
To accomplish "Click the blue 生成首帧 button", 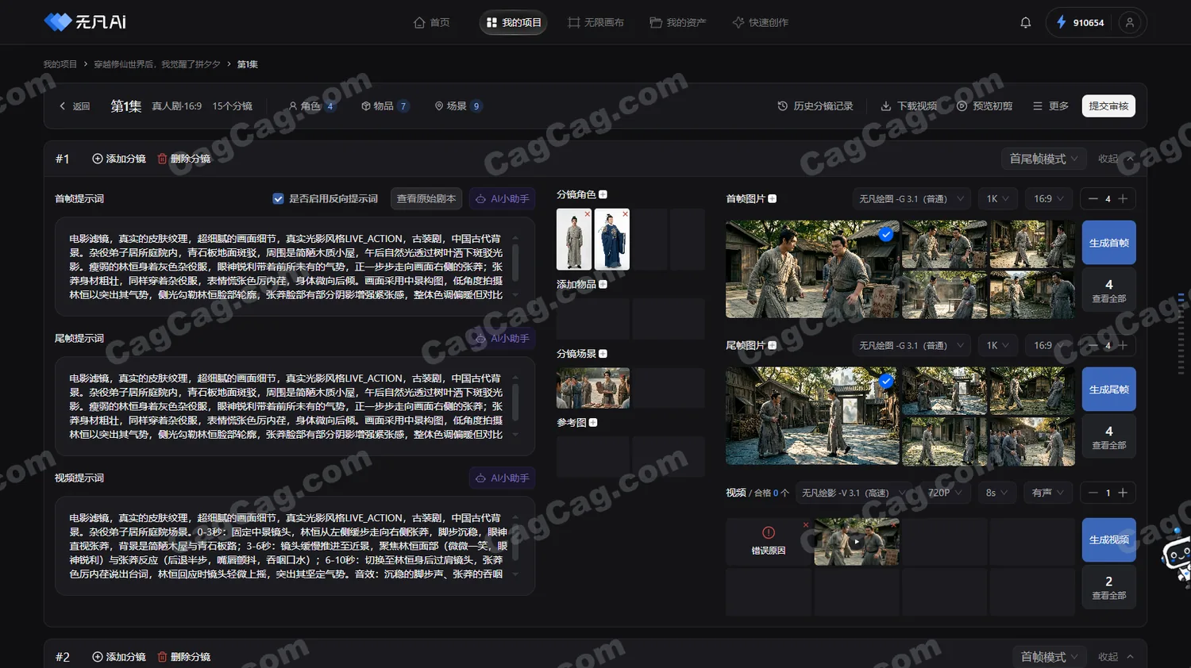I will pyautogui.click(x=1108, y=243).
